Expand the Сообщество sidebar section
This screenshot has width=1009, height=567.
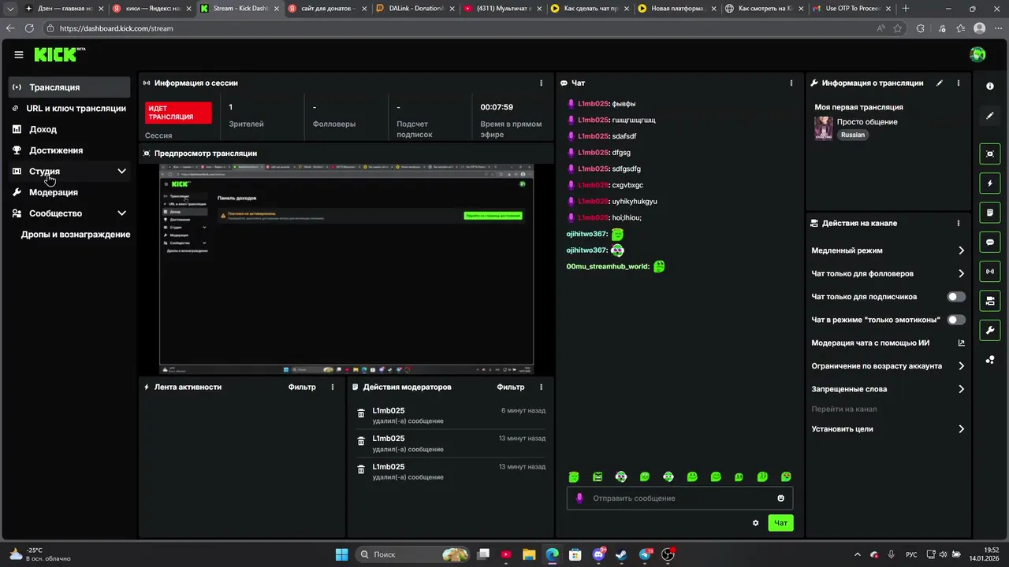[121, 213]
